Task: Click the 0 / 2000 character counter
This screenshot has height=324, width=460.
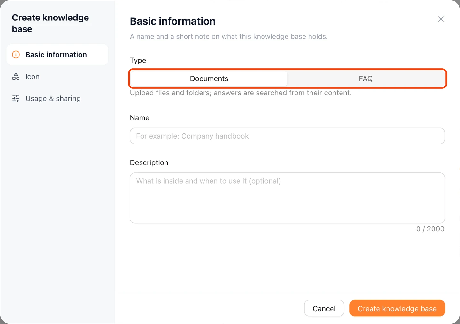Action: (x=430, y=229)
